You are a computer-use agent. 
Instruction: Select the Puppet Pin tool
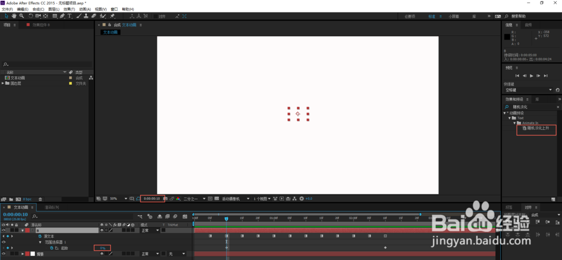pos(112,16)
